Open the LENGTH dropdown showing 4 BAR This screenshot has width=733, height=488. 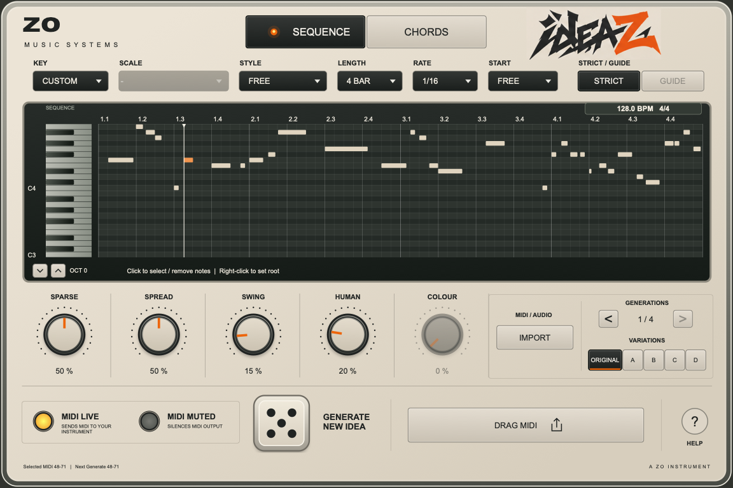click(370, 81)
